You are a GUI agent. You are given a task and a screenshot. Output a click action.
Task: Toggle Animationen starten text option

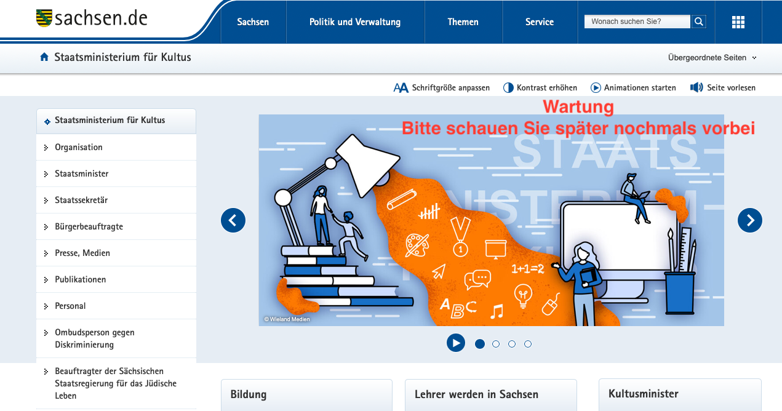[x=640, y=88]
